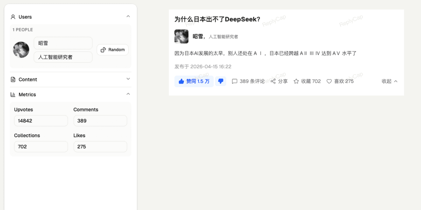Screen dimensions: 421x210
Task: Open author name 昭雪 in the answer
Action: (x=198, y=36)
